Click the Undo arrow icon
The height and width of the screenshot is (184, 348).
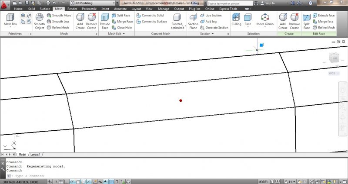pyautogui.click(x=54, y=3)
